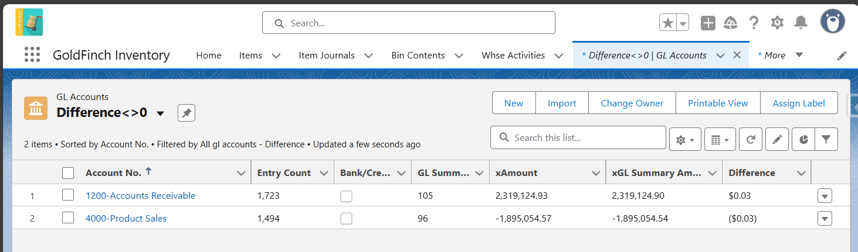Tick the select-all rows header checkbox
Viewport: 858px width, 252px height.
tap(68, 172)
